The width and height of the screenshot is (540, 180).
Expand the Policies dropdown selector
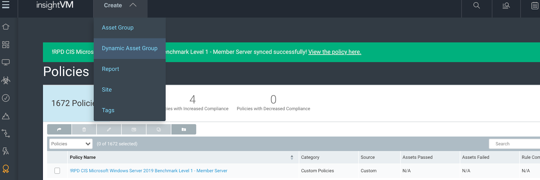71,144
